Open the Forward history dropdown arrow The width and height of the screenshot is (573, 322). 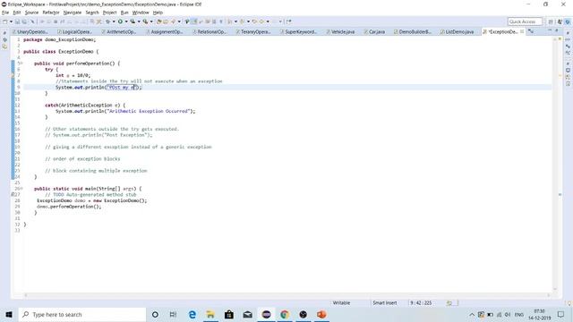tap(268, 21)
